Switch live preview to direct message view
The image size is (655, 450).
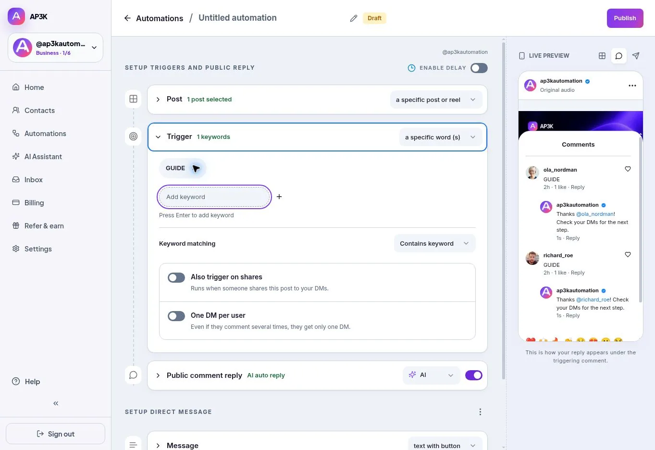click(636, 56)
